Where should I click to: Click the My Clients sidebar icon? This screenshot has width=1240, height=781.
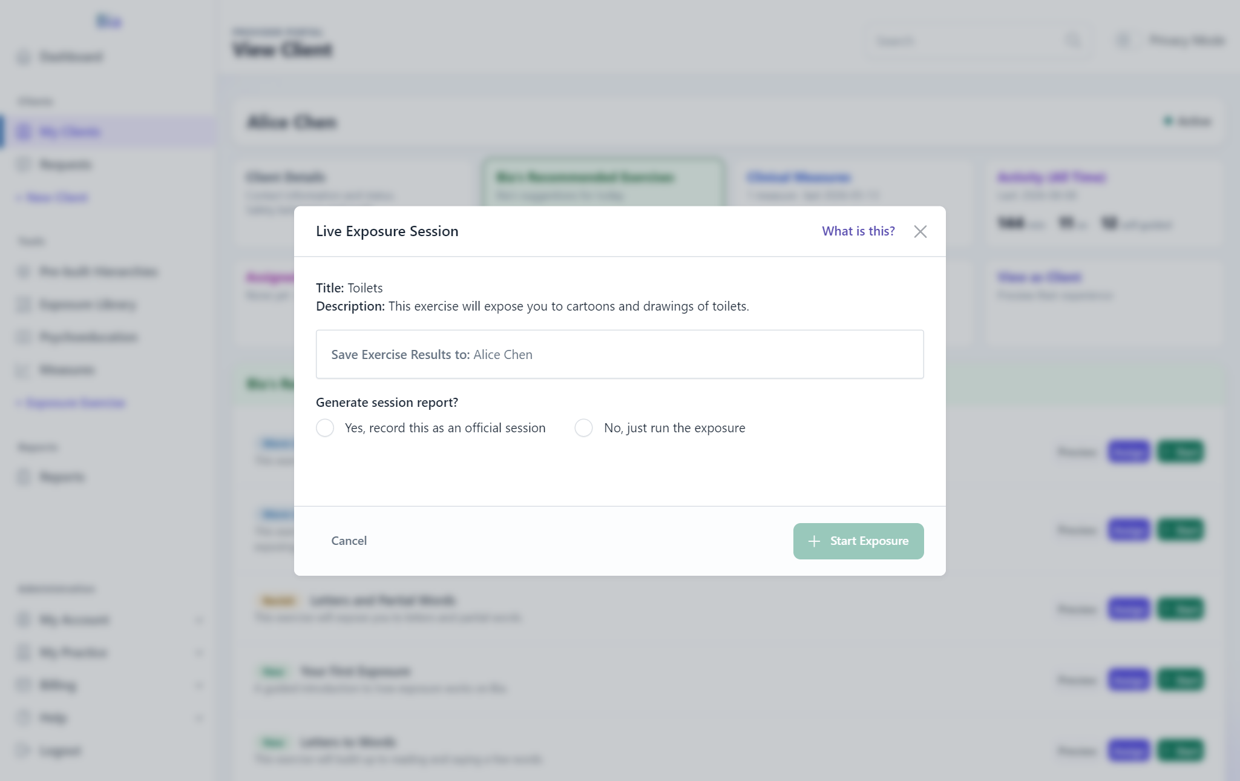[x=24, y=132]
